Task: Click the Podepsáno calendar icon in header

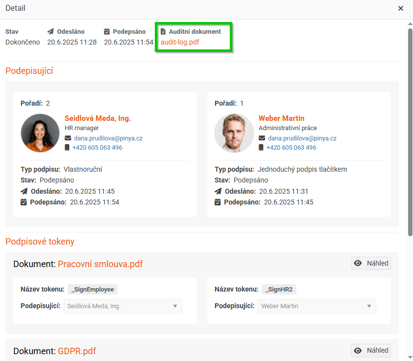Action: (107, 32)
